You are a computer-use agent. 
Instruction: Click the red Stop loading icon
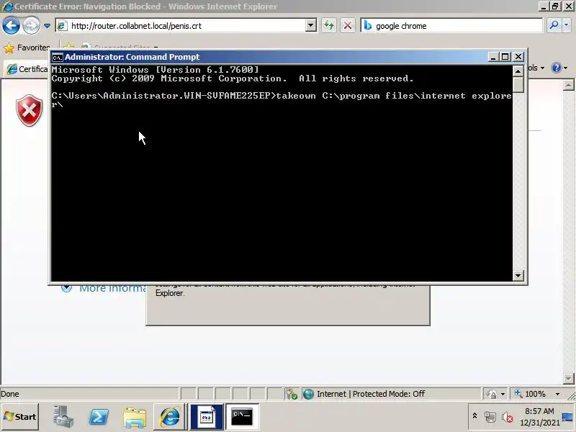tap(347, 26)
